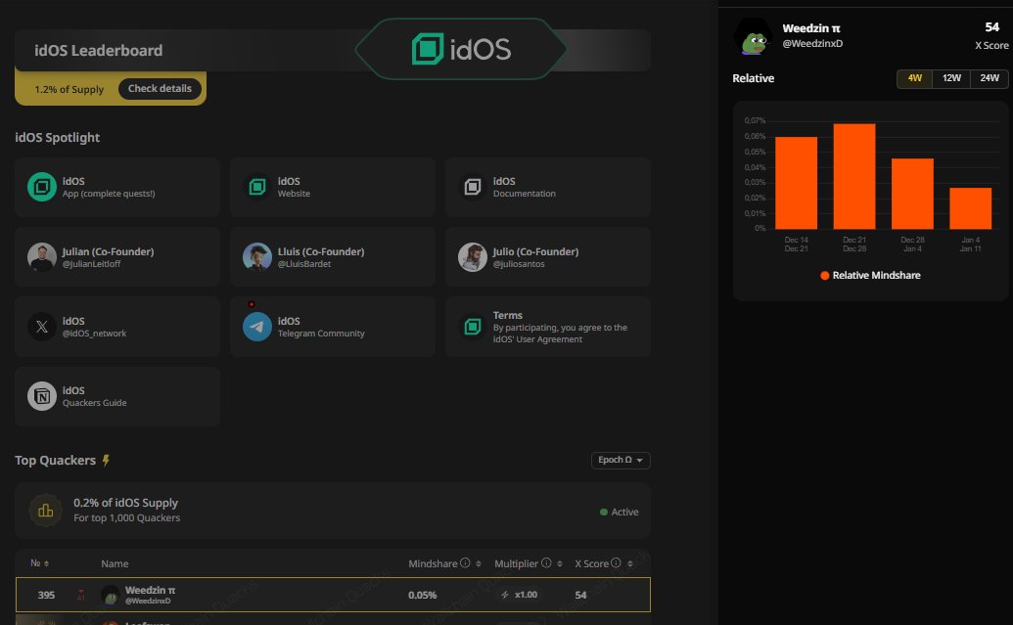
Task: Click the 0.05% mindshare value
Action: [x=423, y=595]
